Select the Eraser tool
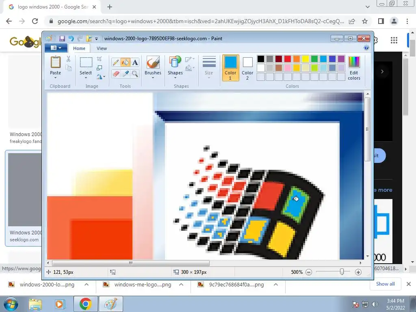Image resolution: width=416 pixels, height=312 pixels. [x=116, y=74]
